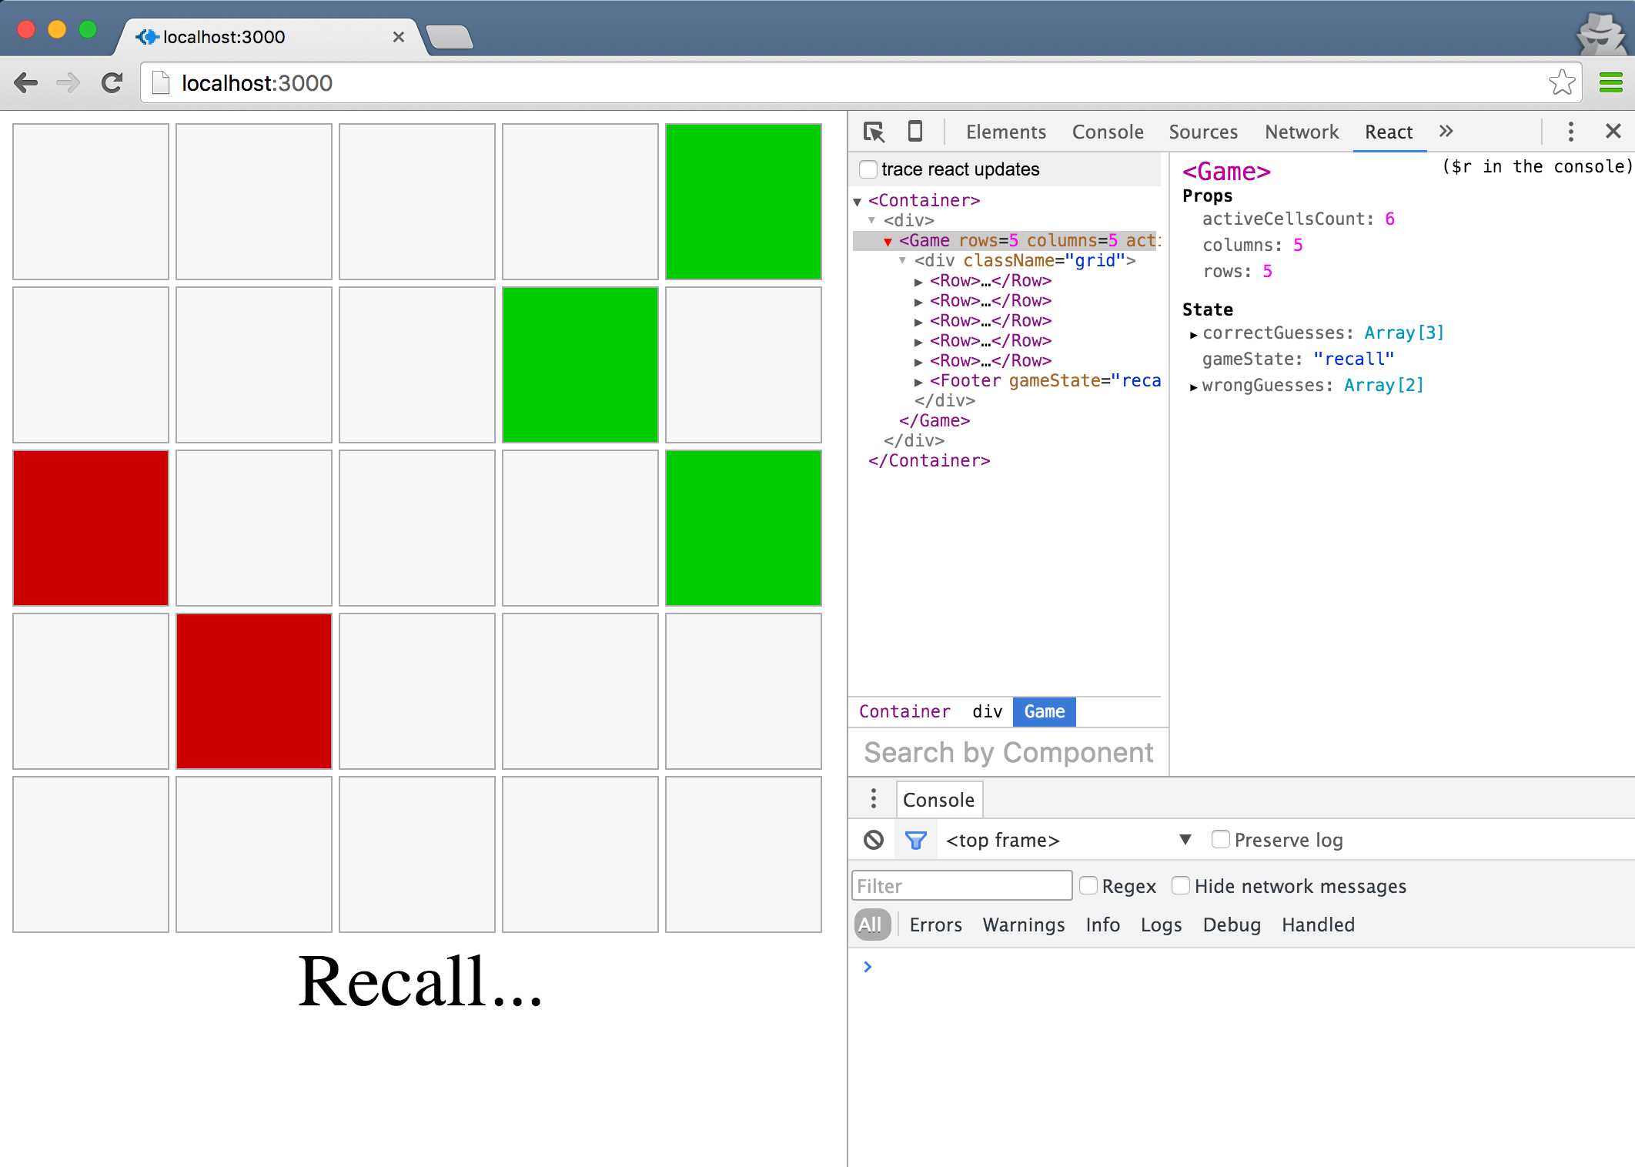Viewport: 1635px width, 1167px height.
Task: Expand the correctGuesses array state
Action: pyautogui.click(x=1193, y=334)
